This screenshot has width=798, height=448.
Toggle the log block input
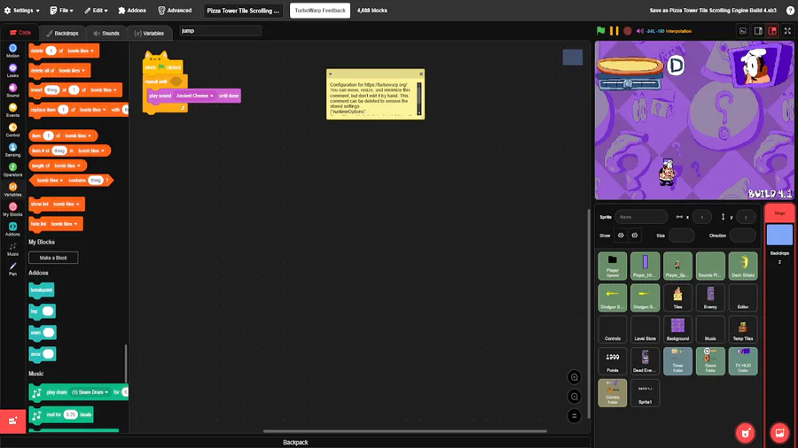pos(48,311)
